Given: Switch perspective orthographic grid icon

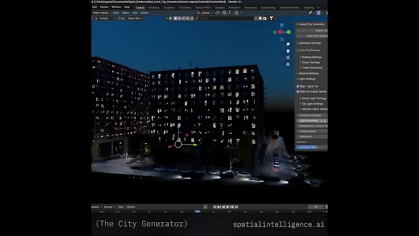Looking at the screenshot, I should pyautogui.click(x=288, y=64).
